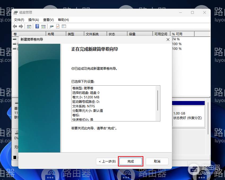Select the 卷大小: 51200 MB line
225x180 pixels.
tap(86, 97)
